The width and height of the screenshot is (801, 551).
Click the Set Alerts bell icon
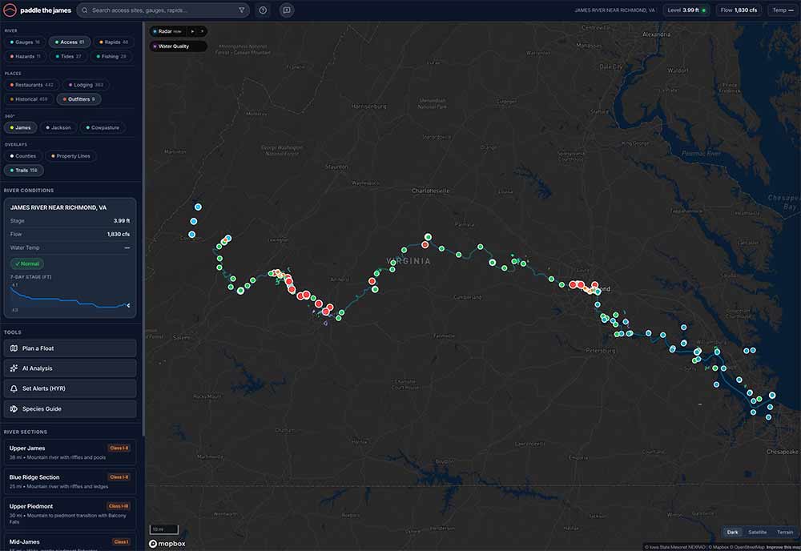pyautogui.click(x=16, y=388)
